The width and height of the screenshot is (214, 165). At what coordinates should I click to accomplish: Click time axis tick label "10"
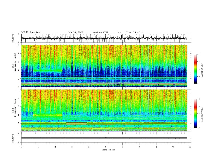pos(190,147)
